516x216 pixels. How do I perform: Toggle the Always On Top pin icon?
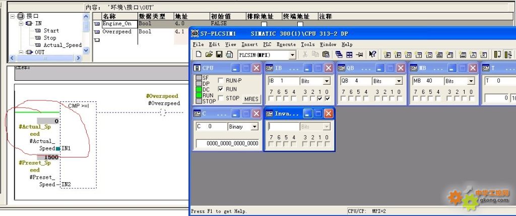click(360, 55)
